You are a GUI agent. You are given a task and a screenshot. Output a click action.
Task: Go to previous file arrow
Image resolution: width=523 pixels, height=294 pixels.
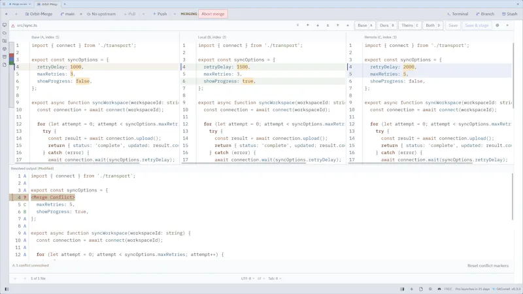(15, 278)
